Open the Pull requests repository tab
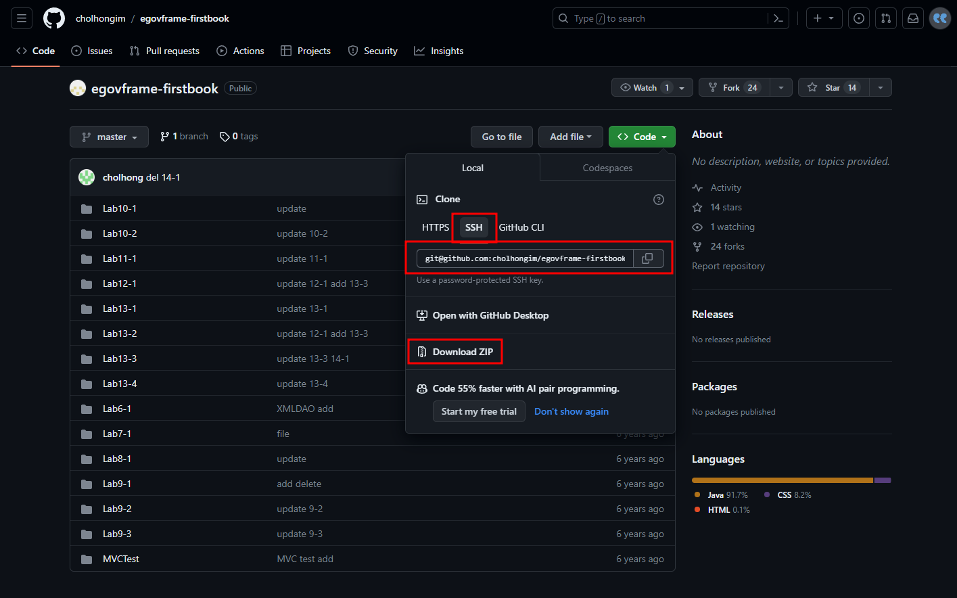 [164, 51]
